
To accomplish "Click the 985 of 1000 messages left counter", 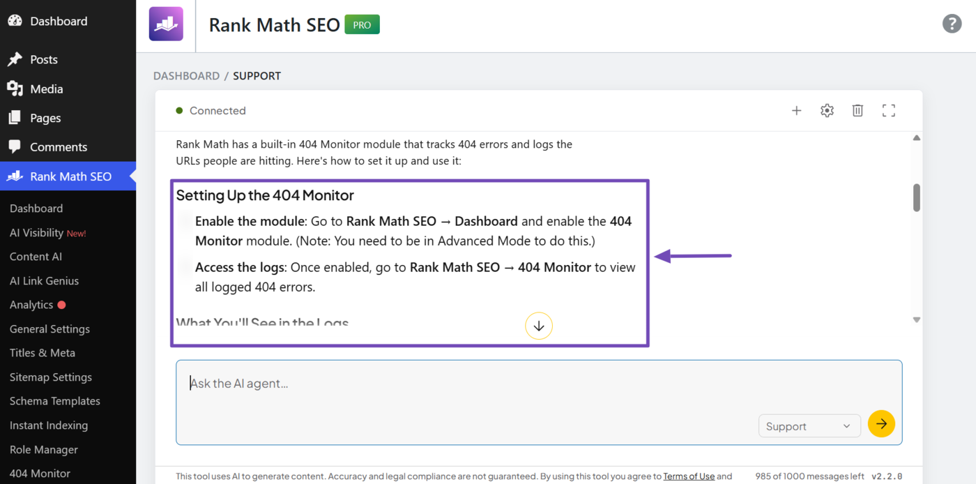I will click(x=810, y=476).
